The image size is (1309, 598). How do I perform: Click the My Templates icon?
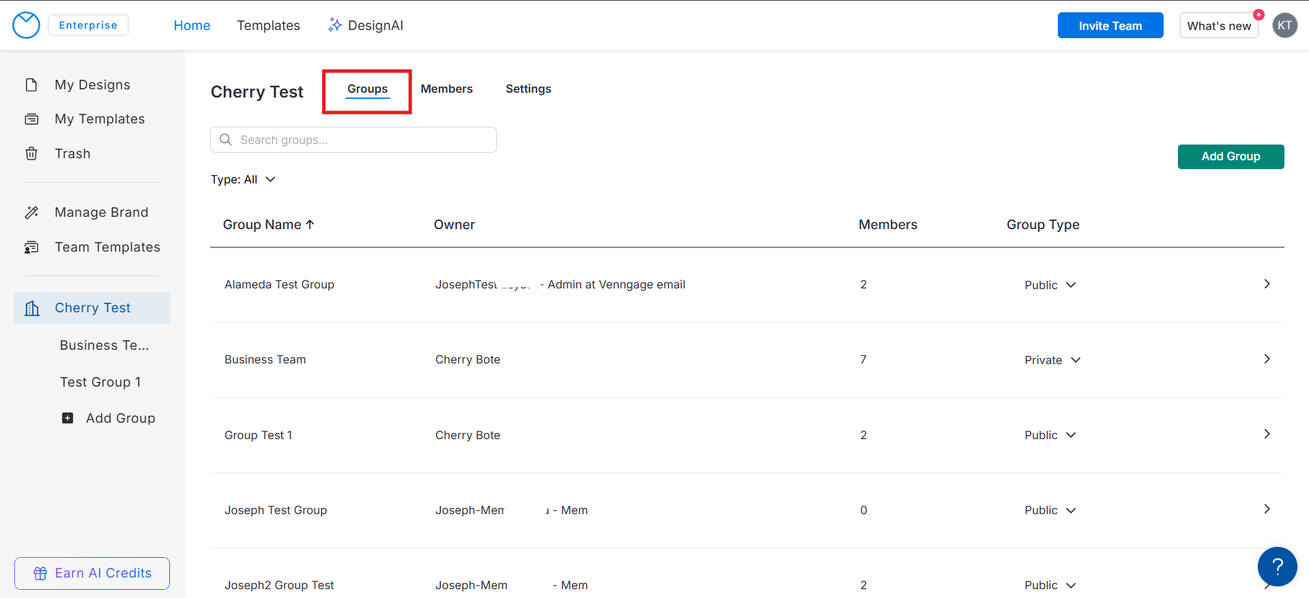31,119
